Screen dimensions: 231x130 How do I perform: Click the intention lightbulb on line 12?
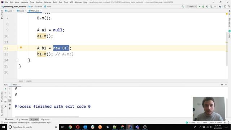click(21, 48)
